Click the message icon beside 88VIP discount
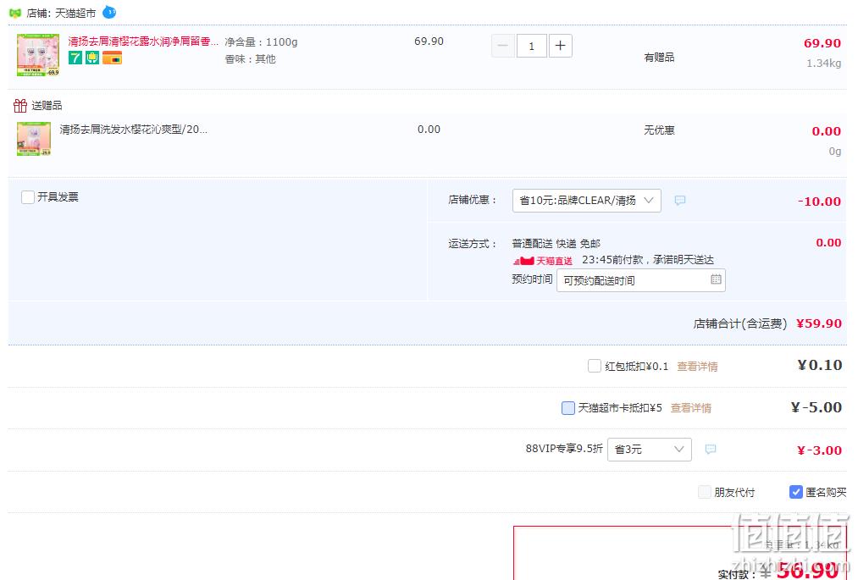 [x=711, y=450]
